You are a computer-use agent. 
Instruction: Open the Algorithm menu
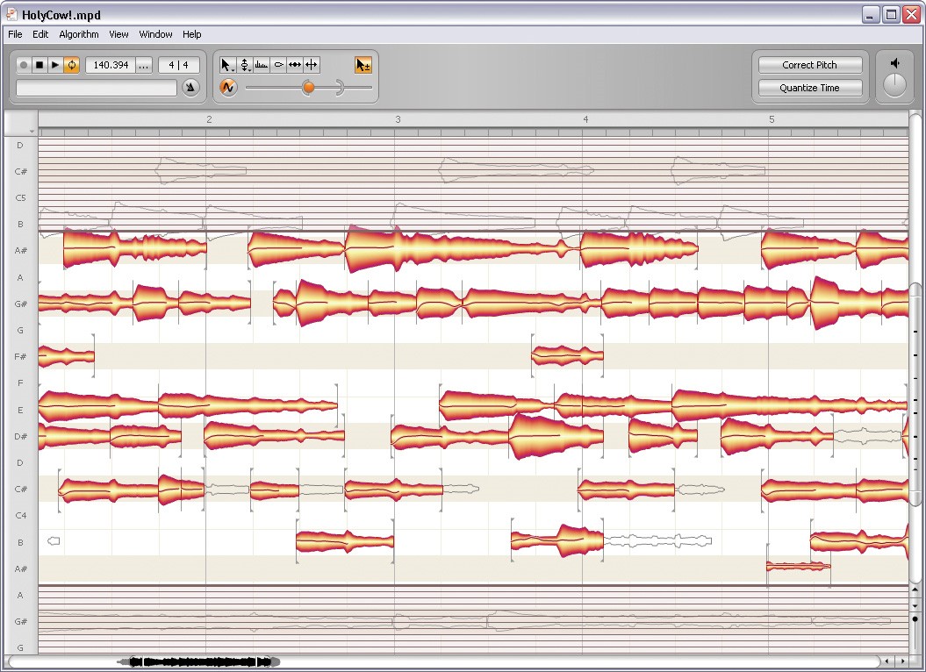(x=78, y=34)
